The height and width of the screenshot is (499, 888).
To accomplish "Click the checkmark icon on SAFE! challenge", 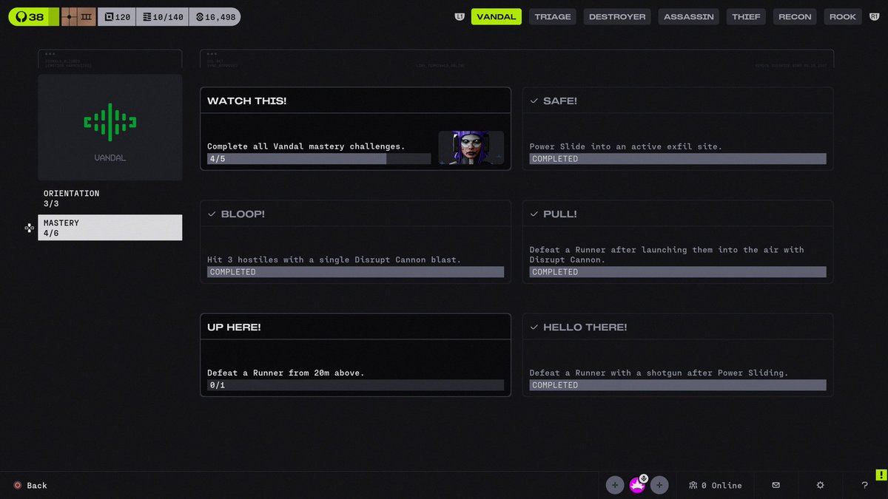I will point(534,101).
